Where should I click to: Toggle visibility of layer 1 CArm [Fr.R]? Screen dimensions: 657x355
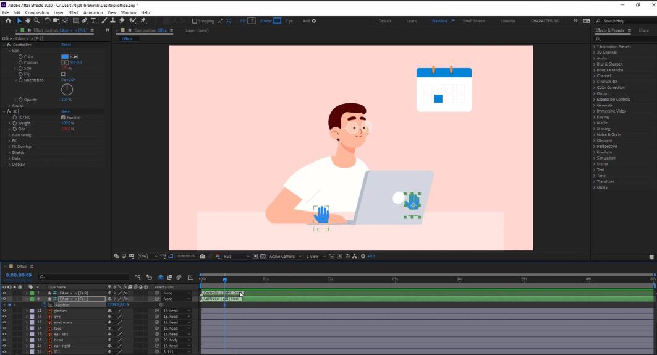coord(4,293)
